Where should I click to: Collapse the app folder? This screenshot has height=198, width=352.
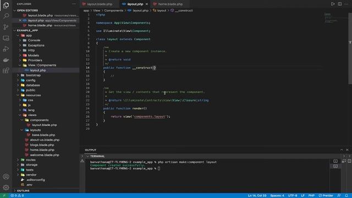click(29, 35)
